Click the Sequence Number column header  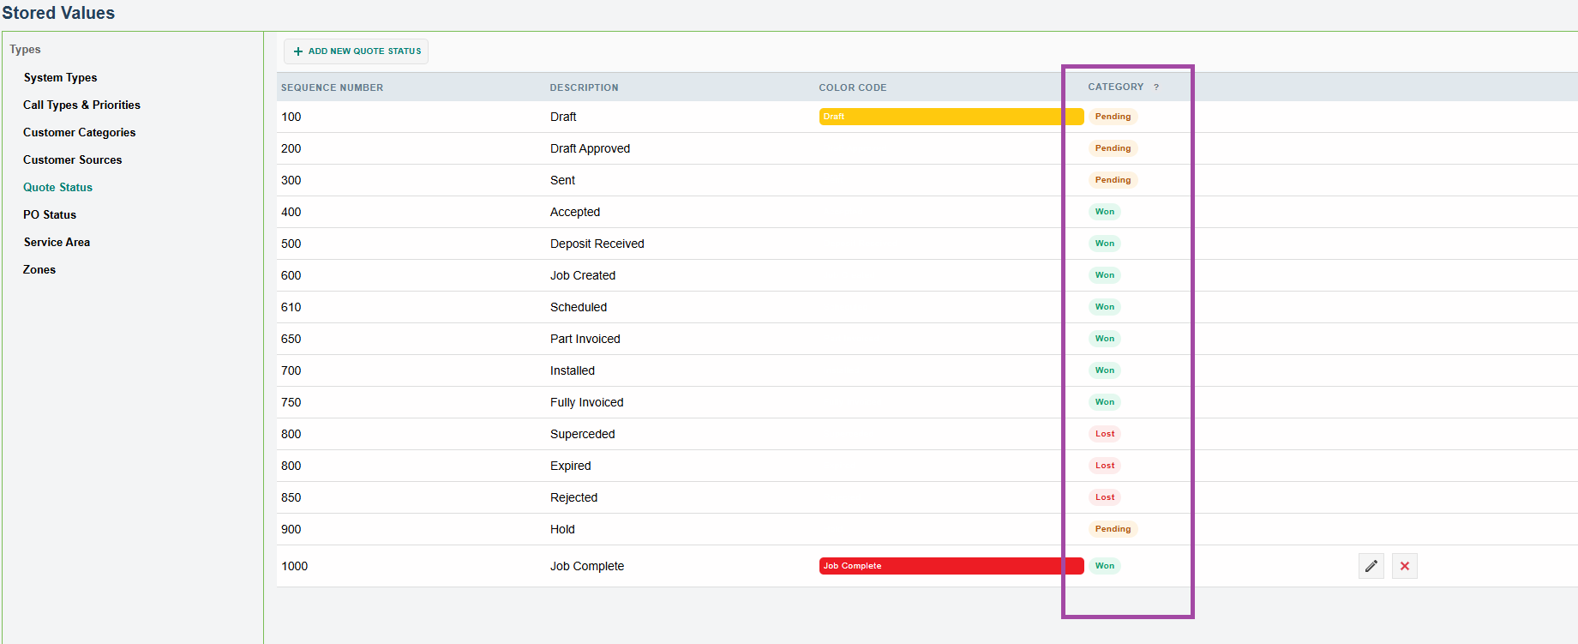coord(332,87)
